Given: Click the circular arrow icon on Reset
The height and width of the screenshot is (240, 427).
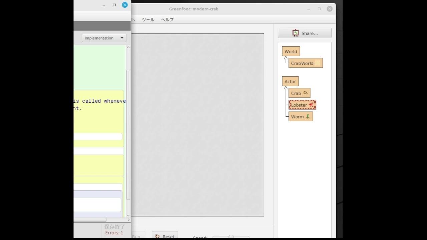Looking at the screenshot, I should coord(157,236).
